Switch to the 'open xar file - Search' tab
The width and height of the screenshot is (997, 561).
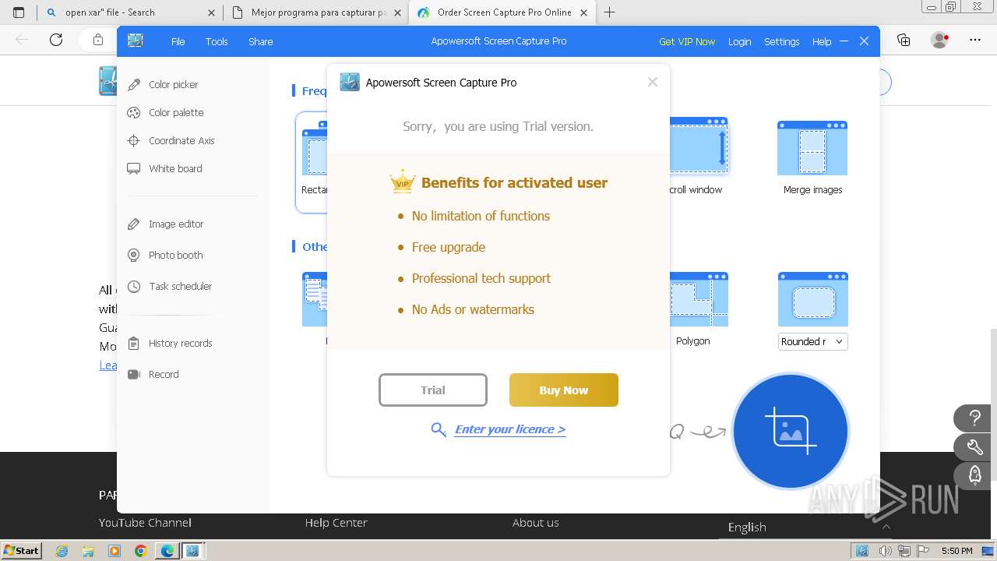click(x=129, y=12)
